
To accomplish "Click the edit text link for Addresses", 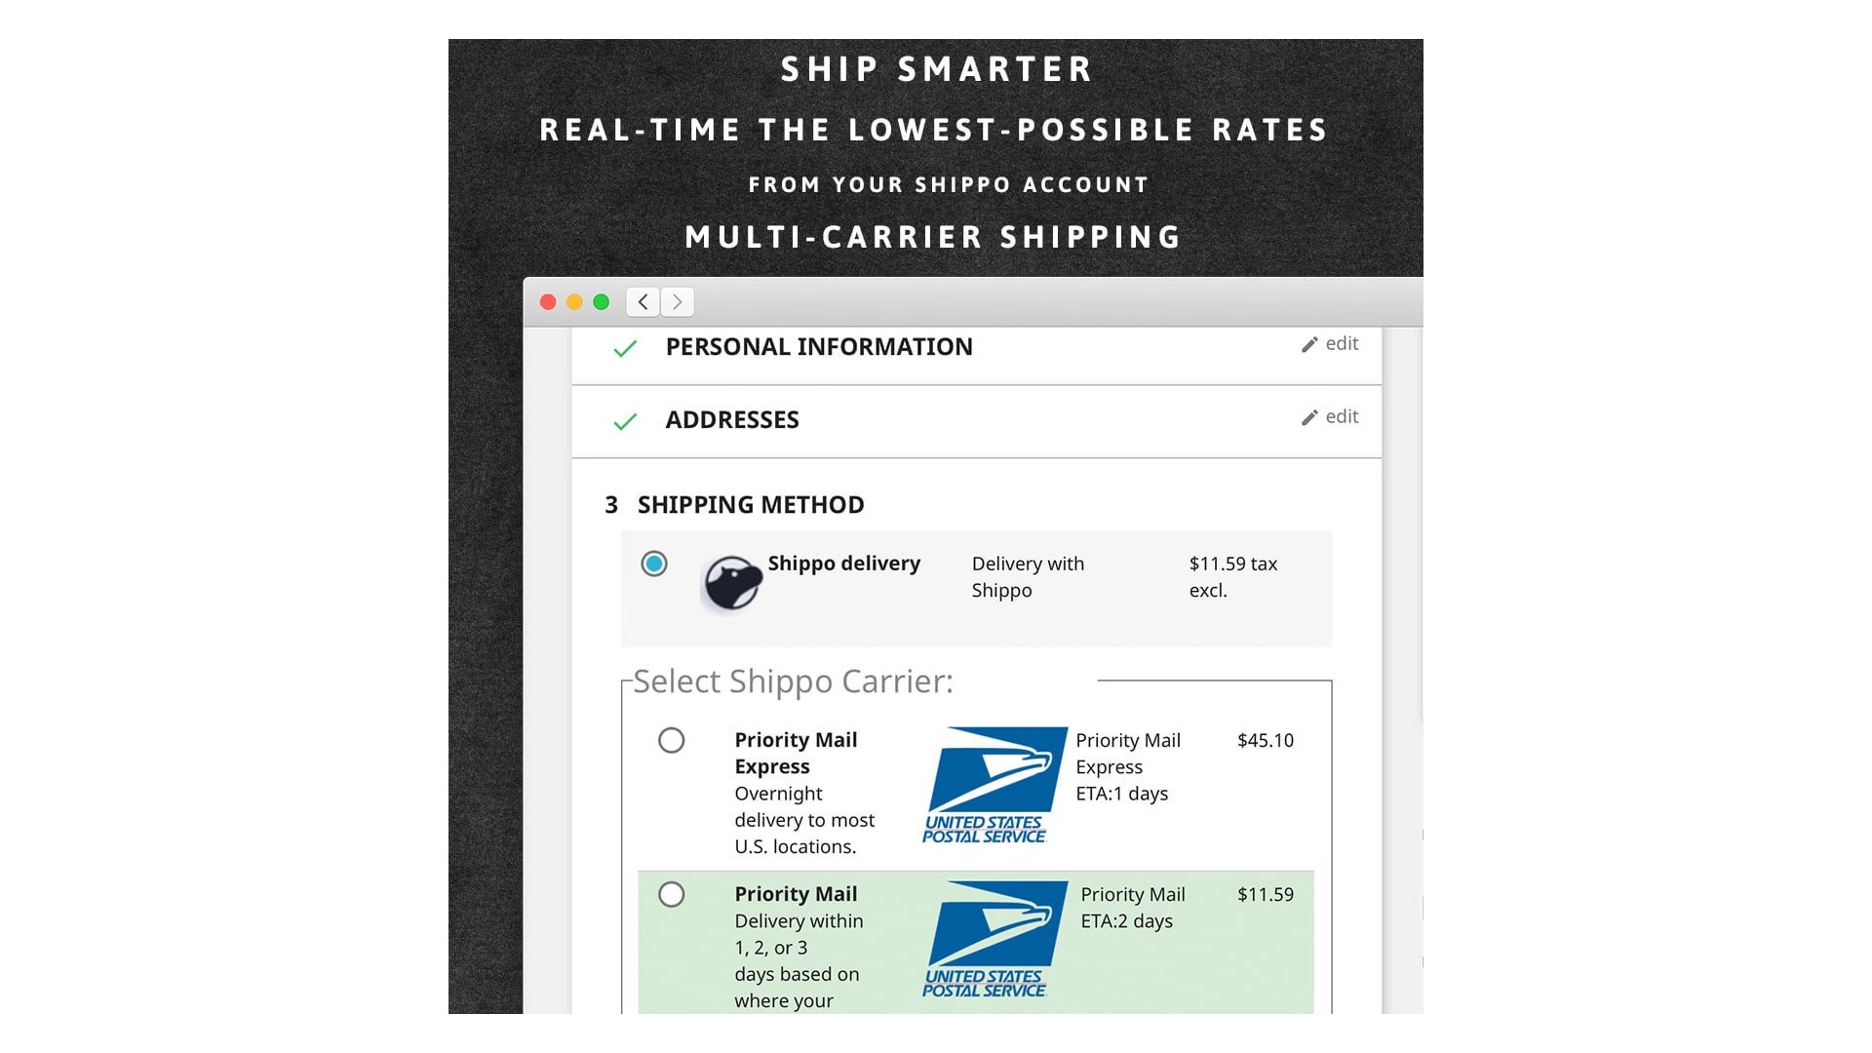I will [1342, 416].
